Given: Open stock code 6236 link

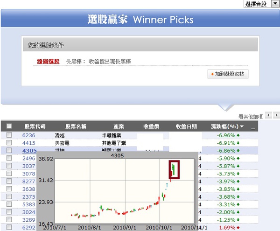Looking at the screenshot, I should click(x=29, y=135).
